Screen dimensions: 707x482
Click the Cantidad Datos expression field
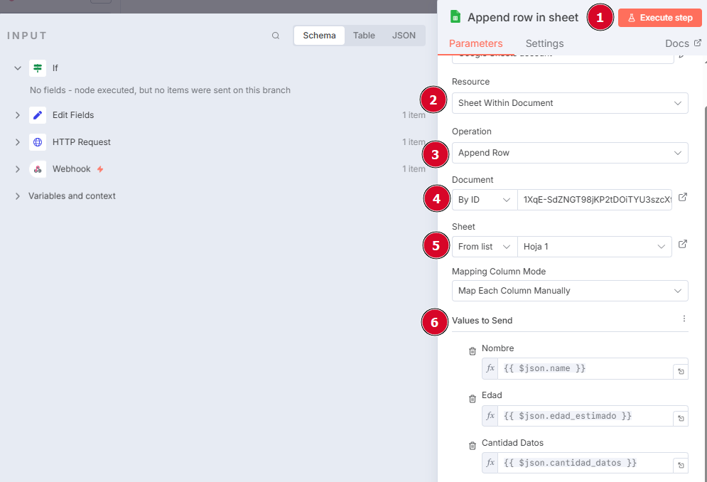pyautogui.click(x=585, y=463)
